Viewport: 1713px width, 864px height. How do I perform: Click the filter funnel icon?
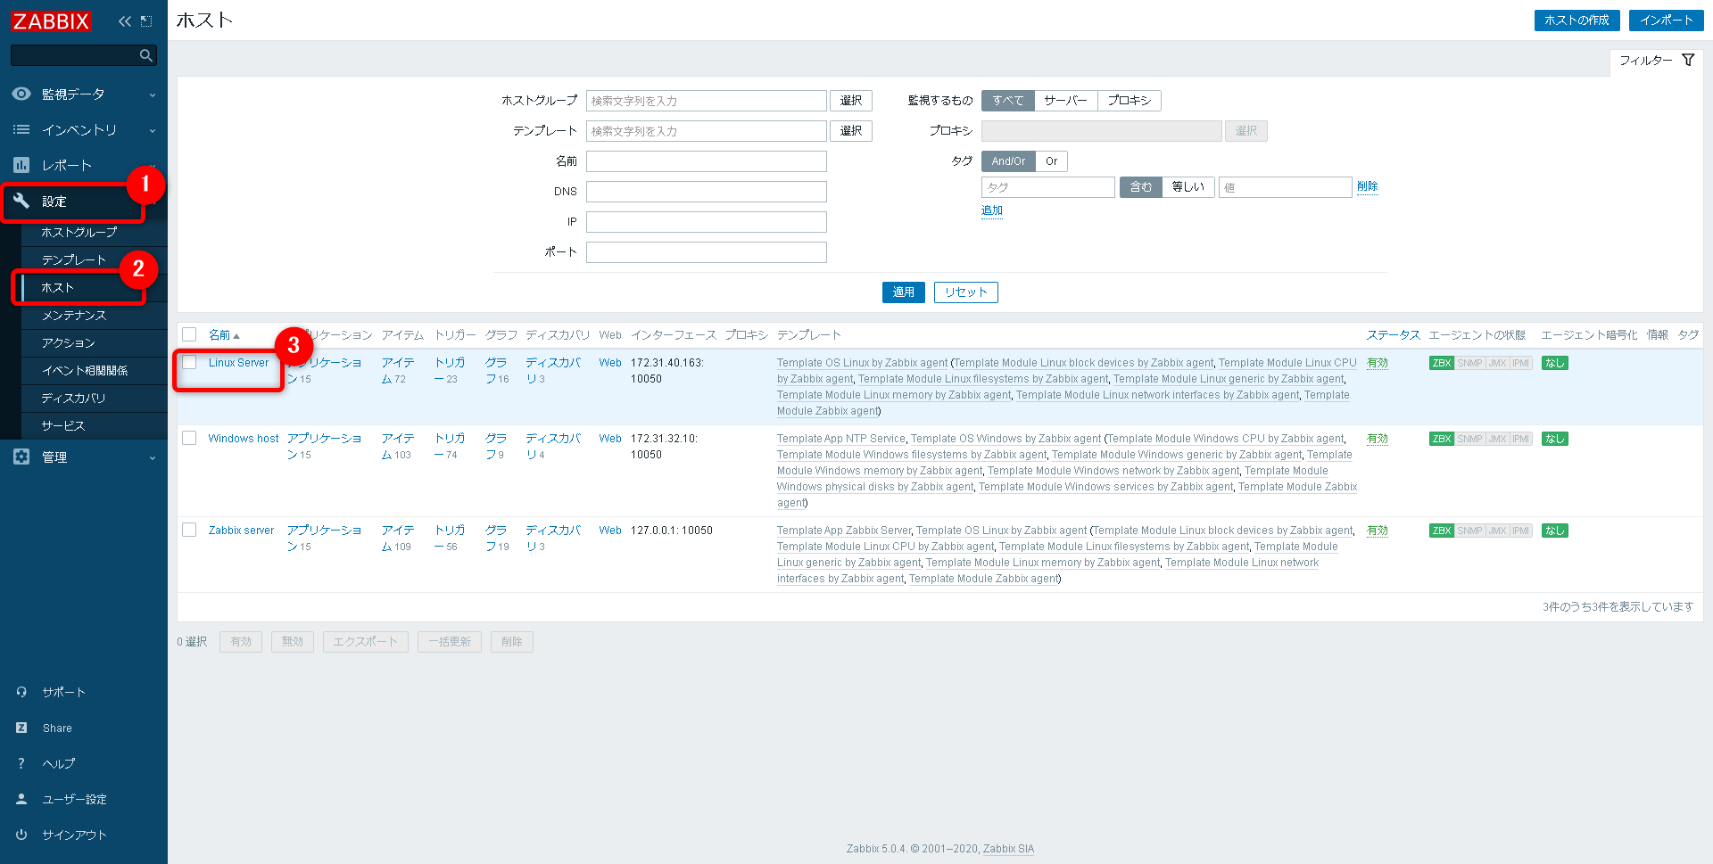1688,60
